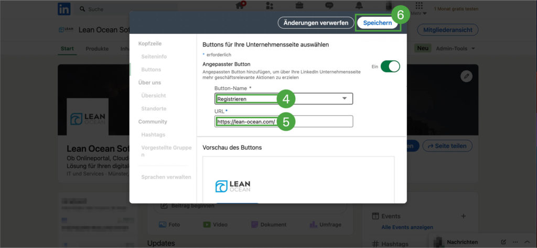Open the Home icon in navigation
Image resolution: width=537 pixels, height=248 pixels.
[x=241, y=6]
